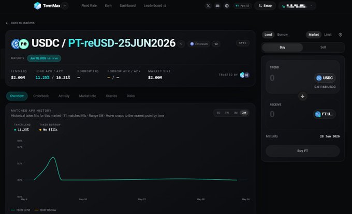Open the Telegram icon
This screenshot has width=352, height=214.
[x=227, y=6]
